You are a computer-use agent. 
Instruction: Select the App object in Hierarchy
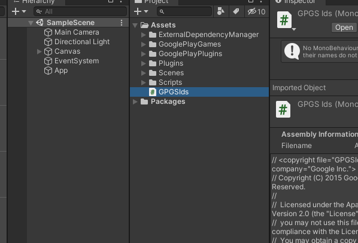click(x=61, y=70)
